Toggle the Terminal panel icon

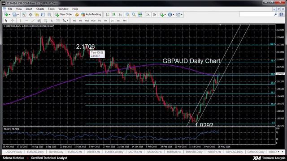click(x=43, y=14)
